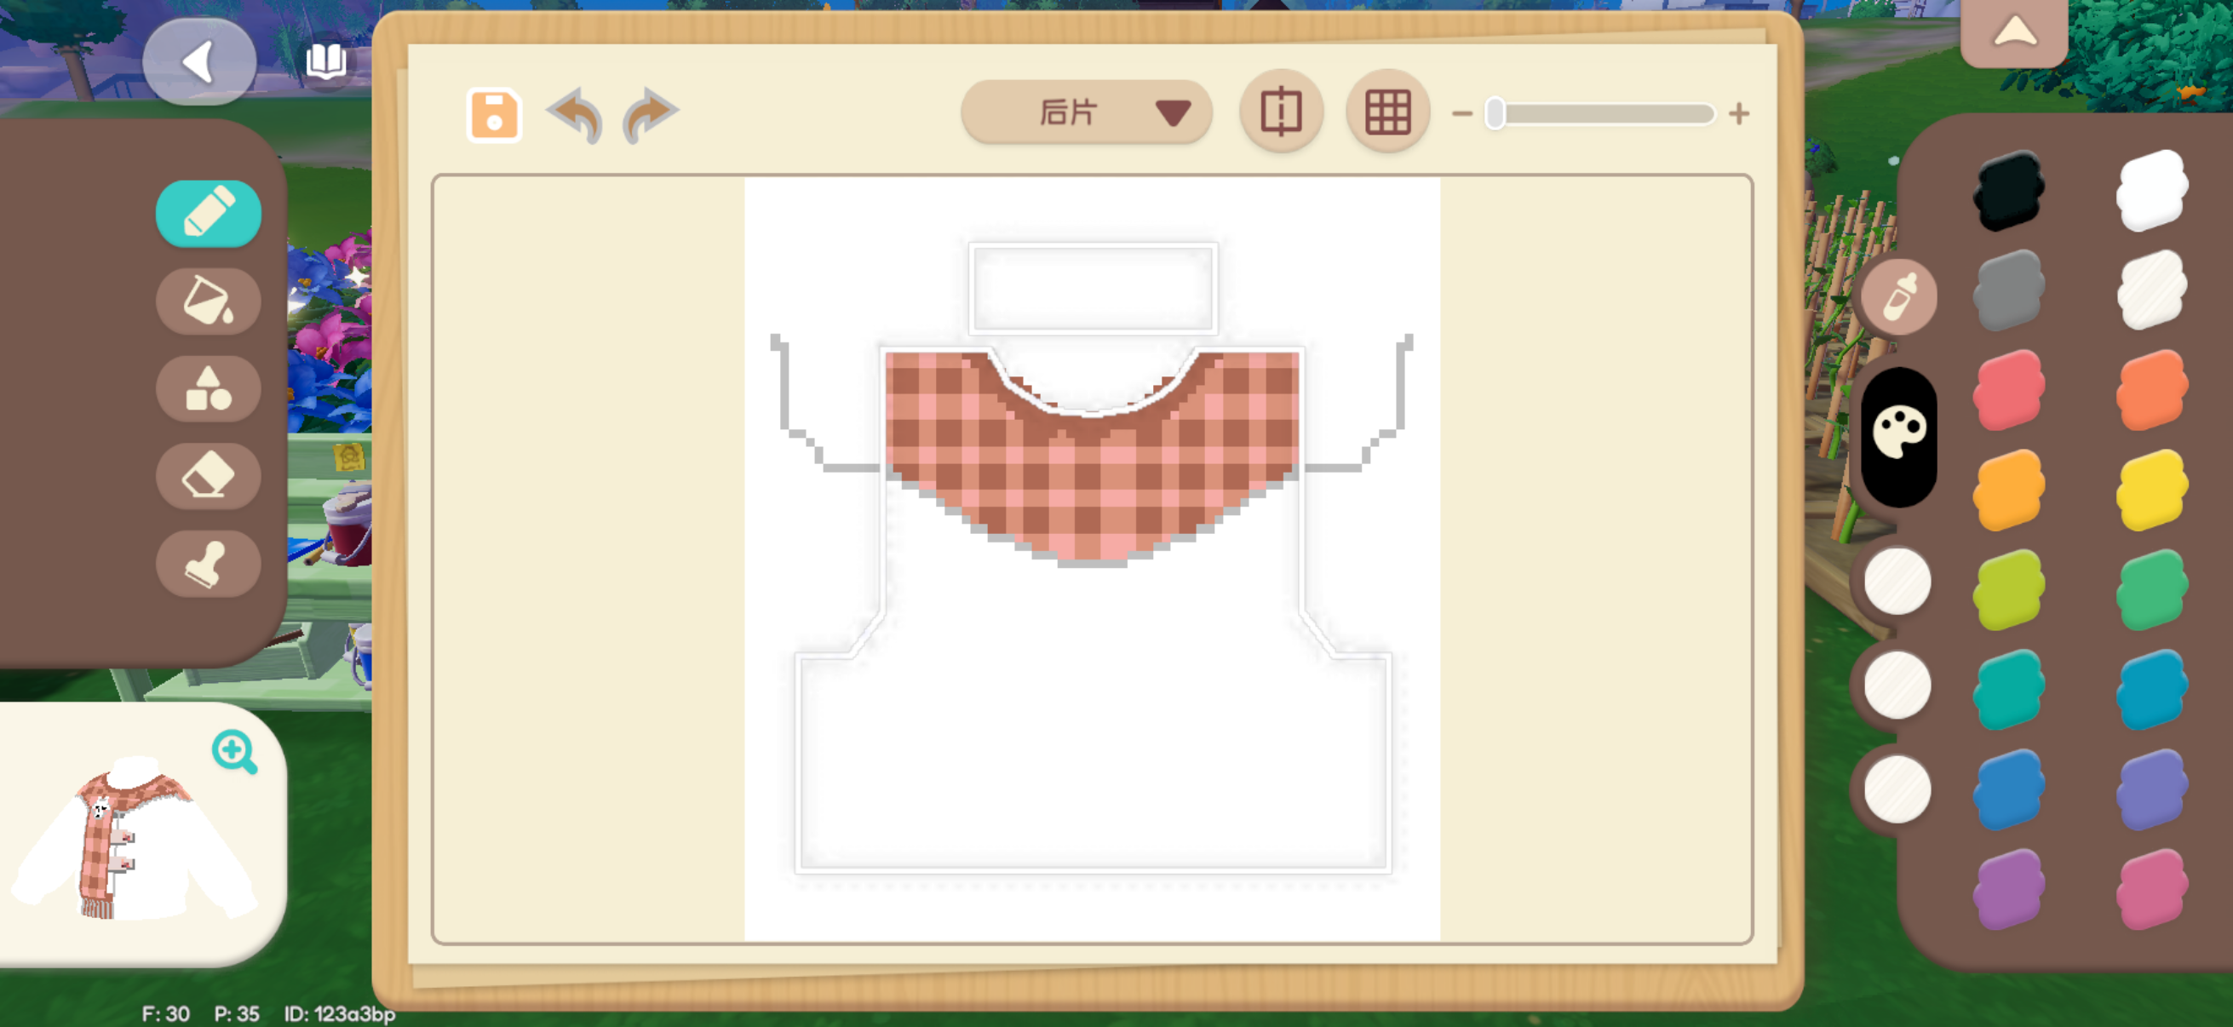This screenshot has width=2233, height=1027.
Task: Open the shapes tool
Action: click(x=208, y=388)
